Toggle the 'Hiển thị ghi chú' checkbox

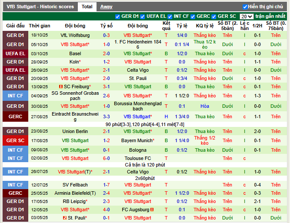click(x=245, y=7)
